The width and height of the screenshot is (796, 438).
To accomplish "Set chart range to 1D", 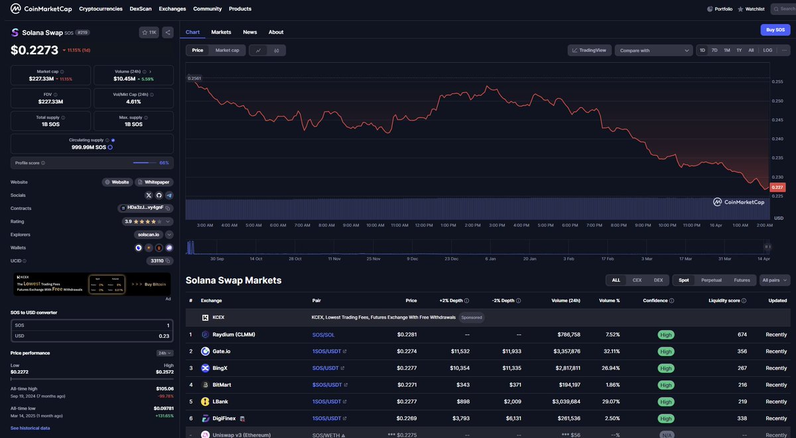I will point(702,50).
